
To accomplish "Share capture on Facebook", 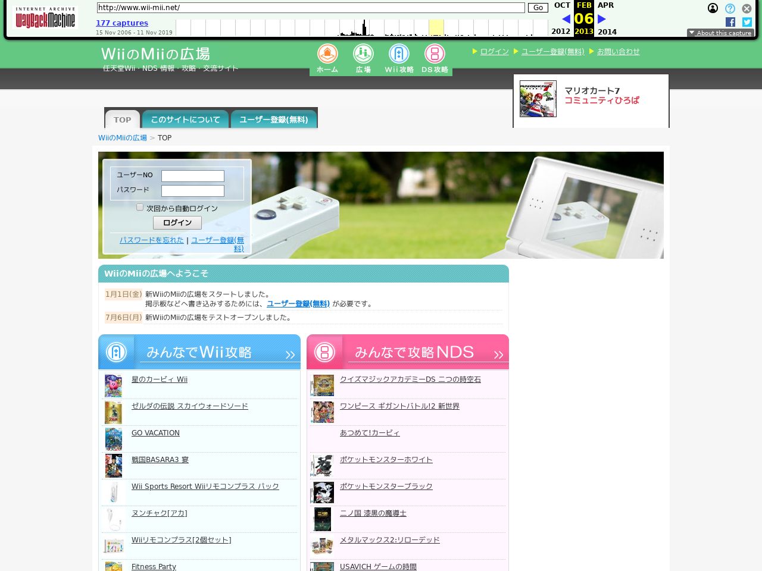I will [x=730, y=22].
